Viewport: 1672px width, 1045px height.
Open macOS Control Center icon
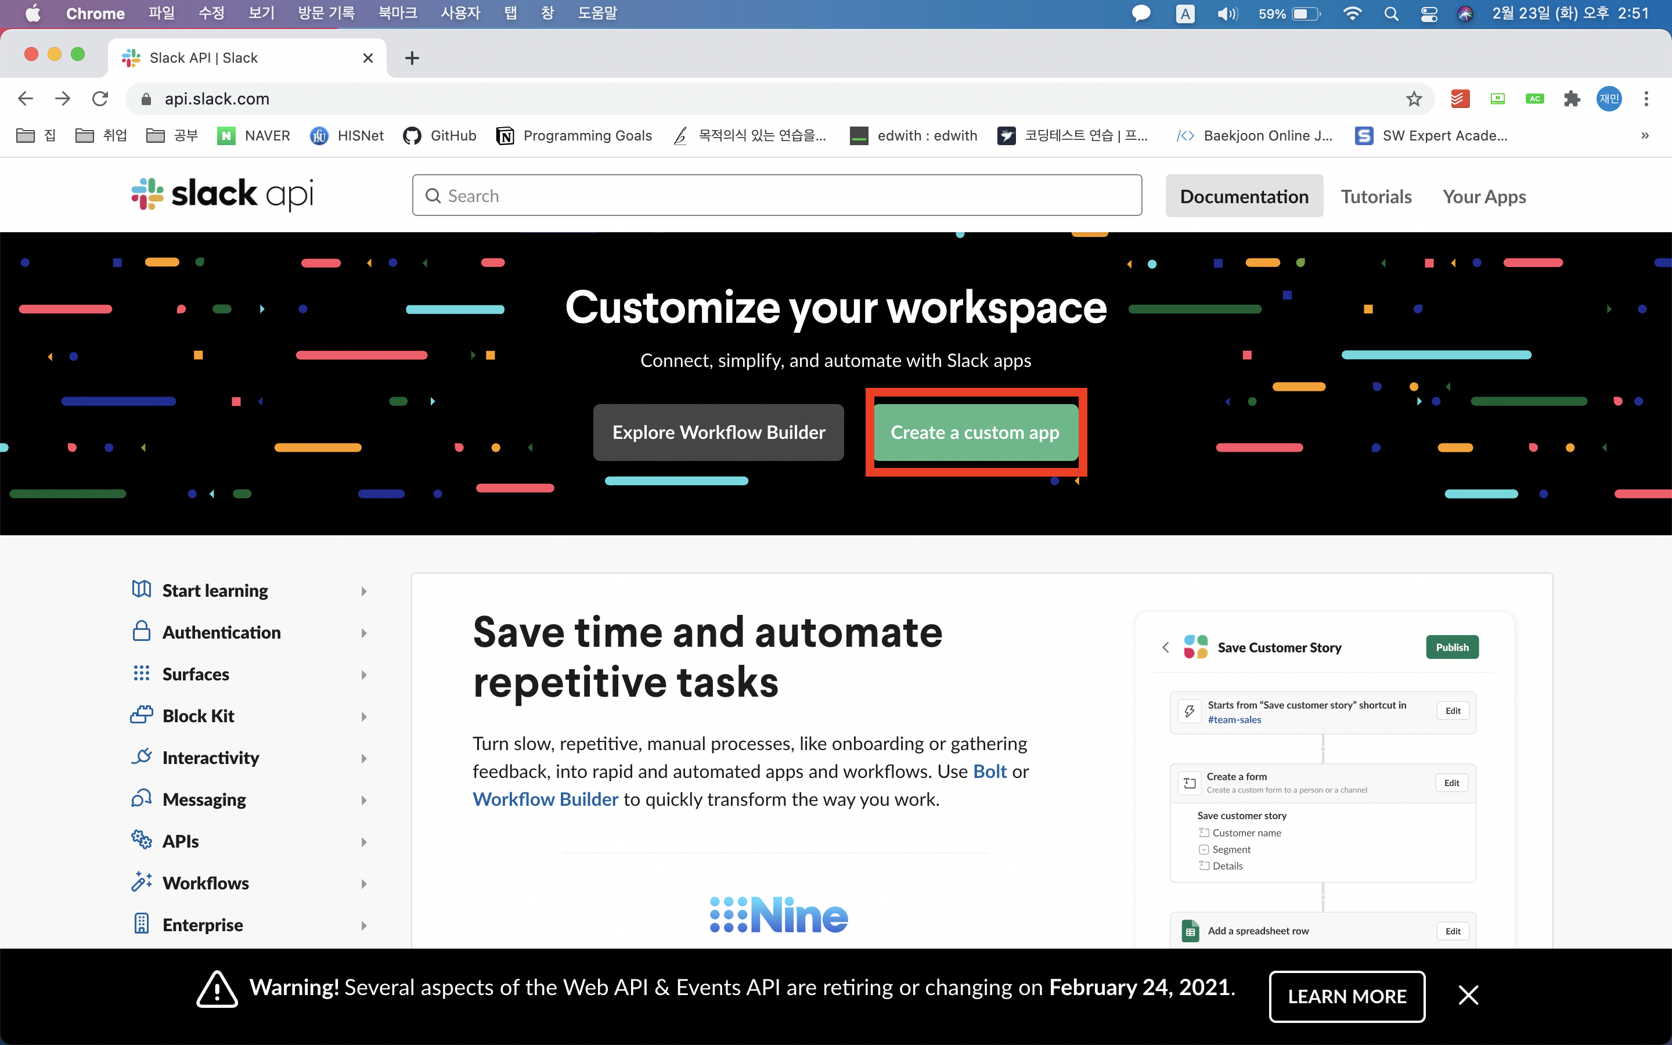coord(1429,14)
